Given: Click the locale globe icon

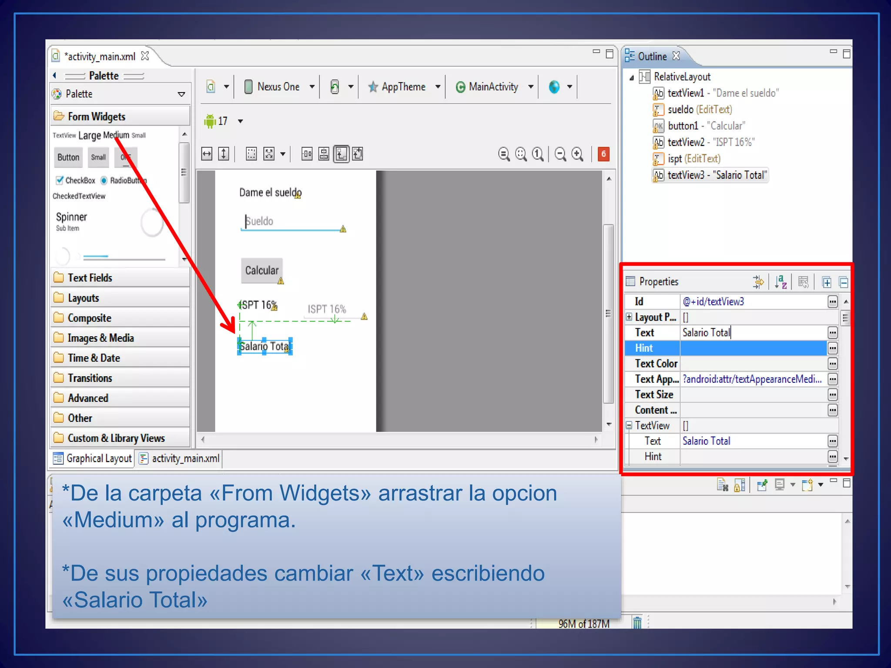Looking at the screenshot, I should click(554, 87).
